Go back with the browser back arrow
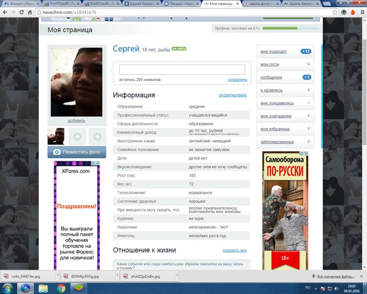Viewport: 367px width, 294px height. click(x=5, y=12)
